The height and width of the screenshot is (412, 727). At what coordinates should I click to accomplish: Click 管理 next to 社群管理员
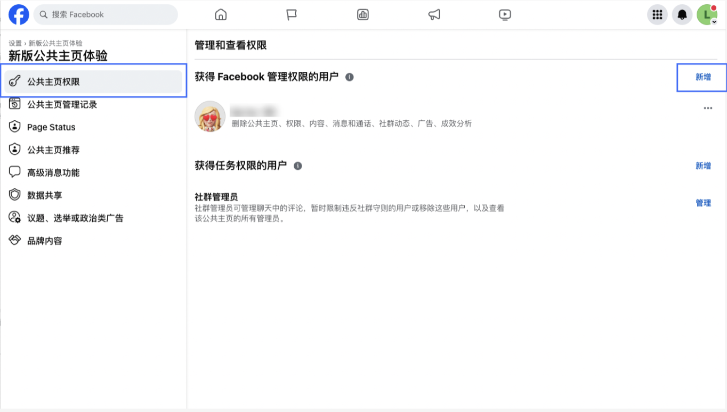(703, 203)
